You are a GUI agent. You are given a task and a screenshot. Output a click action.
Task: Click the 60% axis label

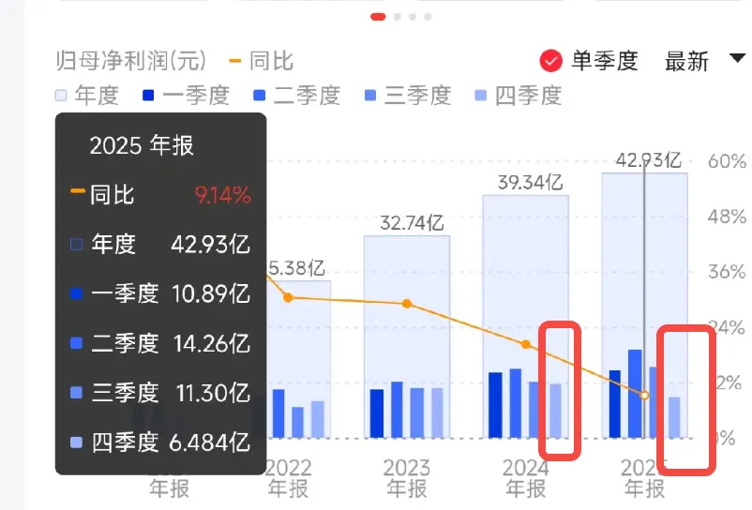coord(727,161)
